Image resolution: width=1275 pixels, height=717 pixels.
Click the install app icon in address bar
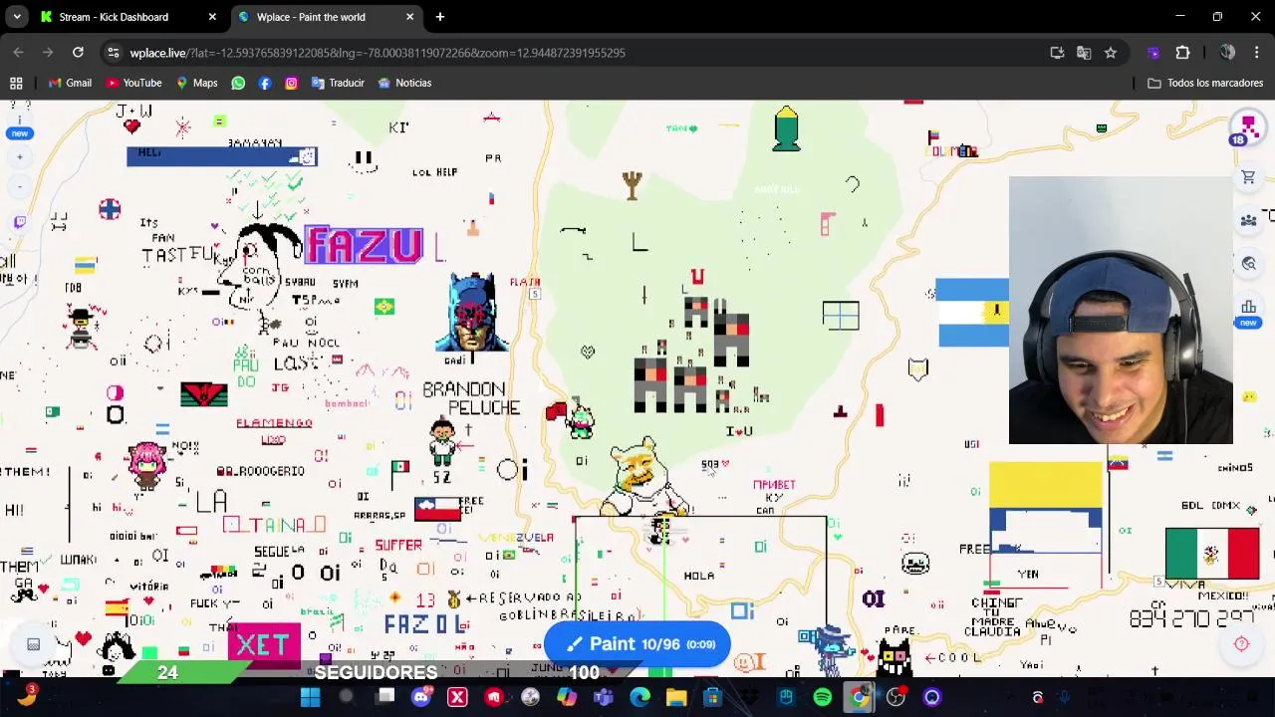pyautogui.click(x=1057, y=53)
